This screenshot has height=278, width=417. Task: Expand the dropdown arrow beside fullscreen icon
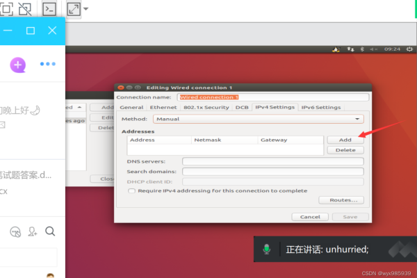point(85,10)
